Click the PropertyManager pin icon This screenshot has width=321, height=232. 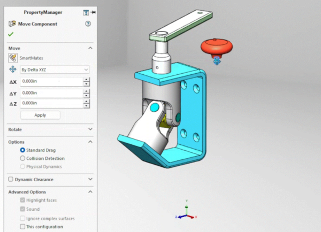tap(93, 12)
